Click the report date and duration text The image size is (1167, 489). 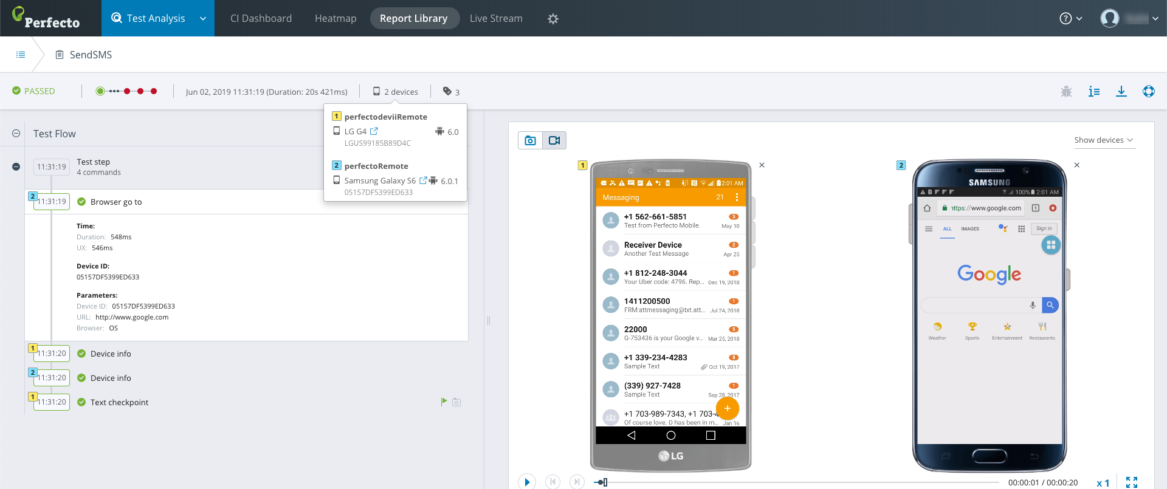pos(266,92)
